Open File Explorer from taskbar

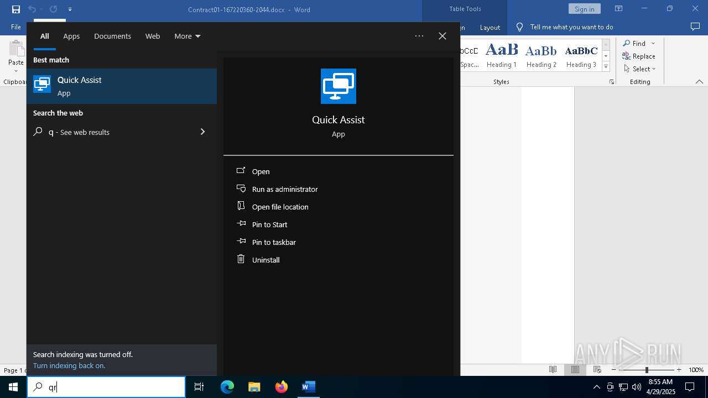[254, 387]
